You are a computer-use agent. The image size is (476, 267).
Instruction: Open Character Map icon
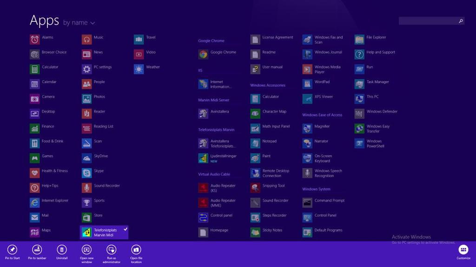[x=255, y=114]
